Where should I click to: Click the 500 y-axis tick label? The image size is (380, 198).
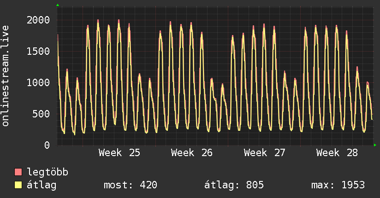(x=41, y=114)
